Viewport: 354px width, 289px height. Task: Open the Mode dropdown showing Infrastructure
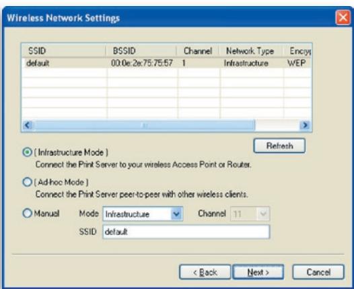(x=143, y=214)
